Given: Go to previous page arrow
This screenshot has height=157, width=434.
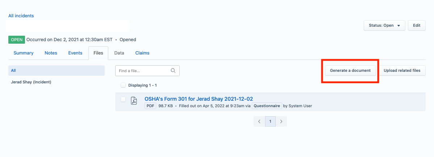Looking at the screenshot, I should point(259,121).
